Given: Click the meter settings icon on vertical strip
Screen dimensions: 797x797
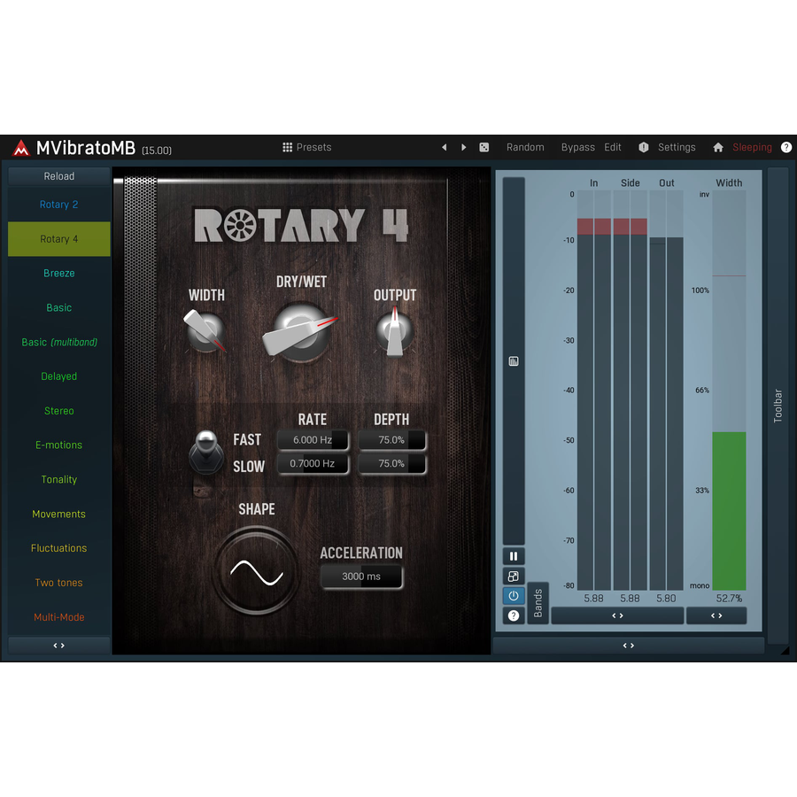Looking at the screenshot, I should [x=514, y=361].
